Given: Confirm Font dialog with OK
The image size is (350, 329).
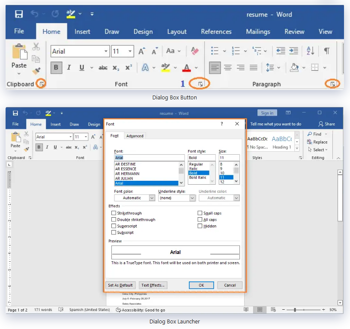Looking at the screenshot, I should (201, 285).
